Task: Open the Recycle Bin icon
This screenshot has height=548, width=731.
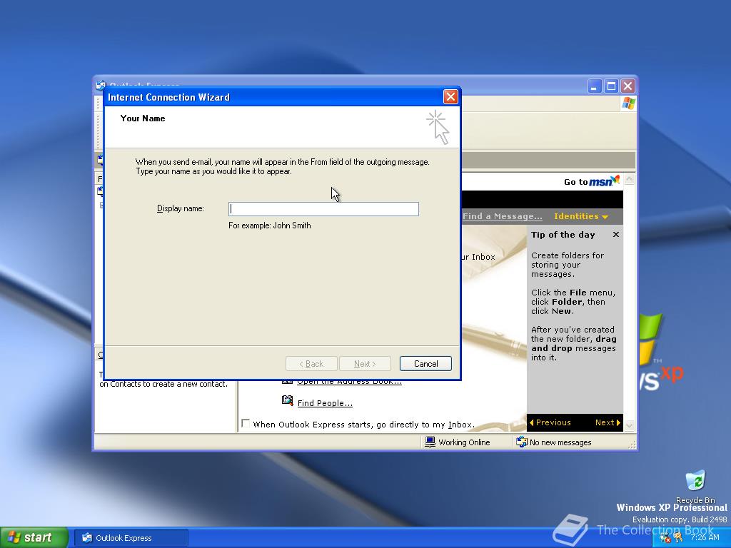Action: pyautogui.click(x=695, y=480)
